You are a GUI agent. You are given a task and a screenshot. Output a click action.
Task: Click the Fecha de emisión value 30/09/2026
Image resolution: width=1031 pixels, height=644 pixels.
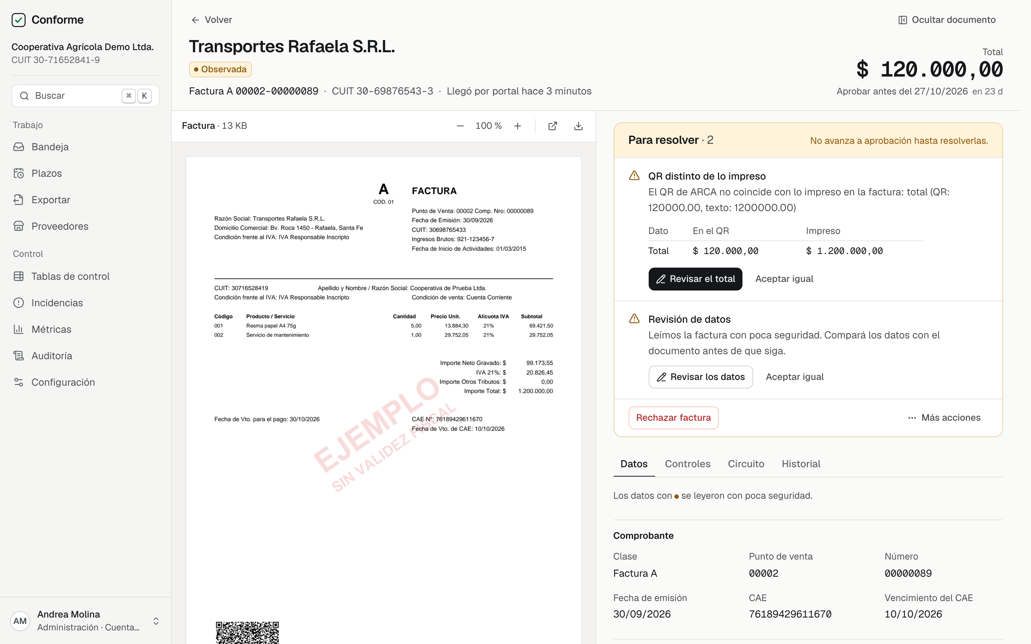(642, 614)
